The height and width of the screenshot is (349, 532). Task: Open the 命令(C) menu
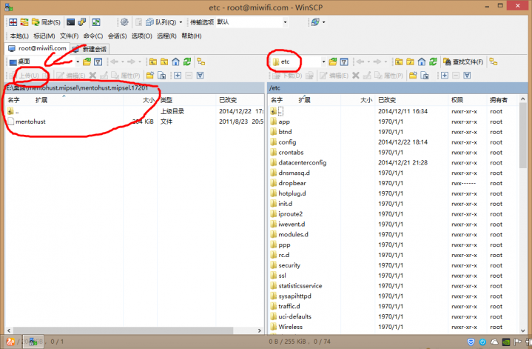pyautogui.click(x=93, y=36)
